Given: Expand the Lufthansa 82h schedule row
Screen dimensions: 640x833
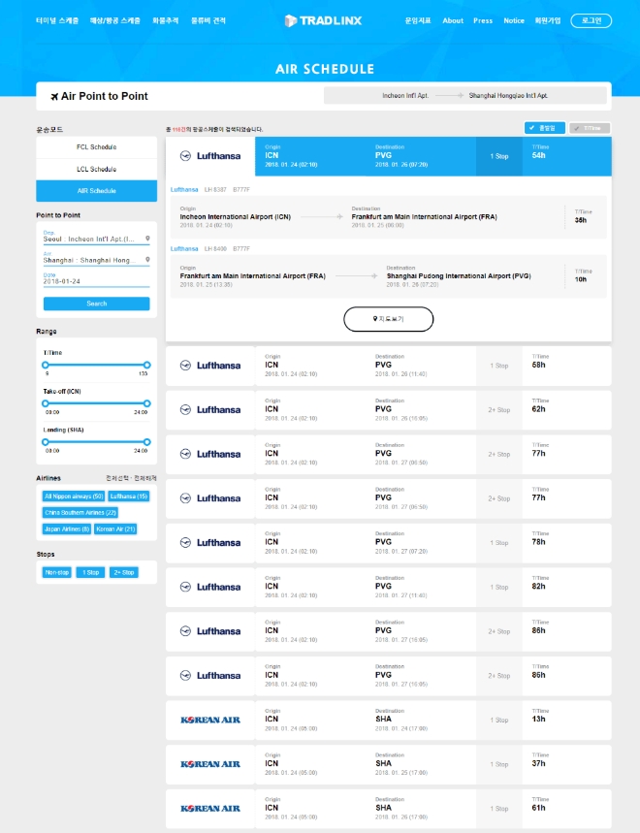Looking at the screenshot, I should tap(388, 588).
